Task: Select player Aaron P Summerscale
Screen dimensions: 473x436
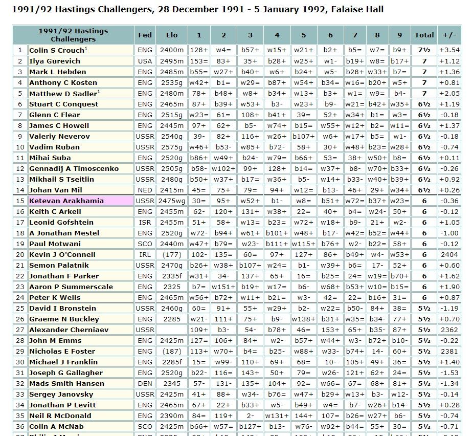Action: [71, 287]
